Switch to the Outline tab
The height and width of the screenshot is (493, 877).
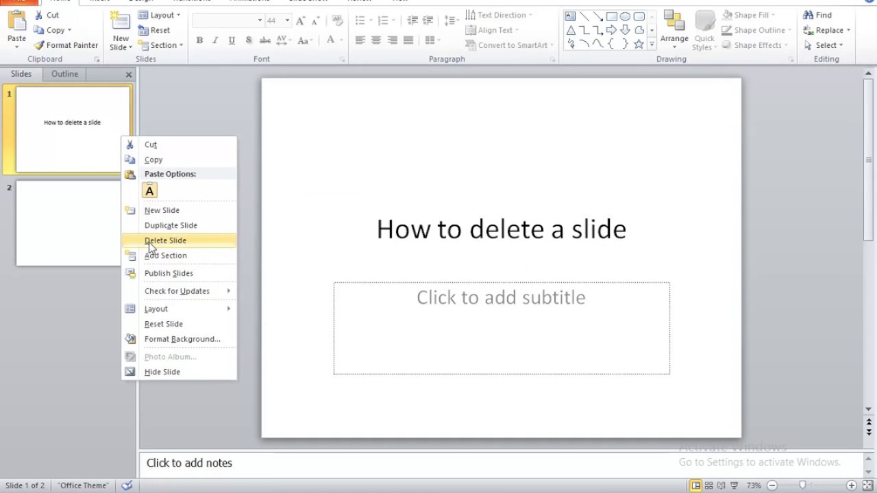[65, 74]
